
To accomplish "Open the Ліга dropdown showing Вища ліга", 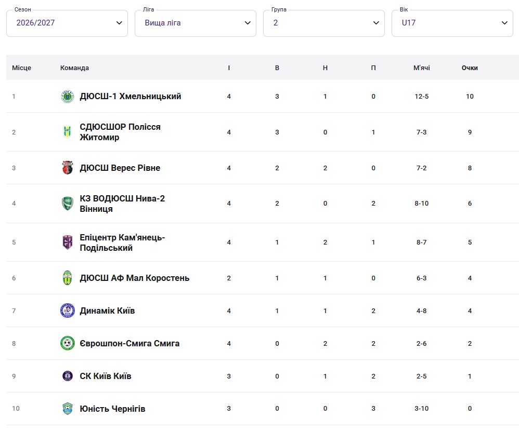I will pos(196,23).
